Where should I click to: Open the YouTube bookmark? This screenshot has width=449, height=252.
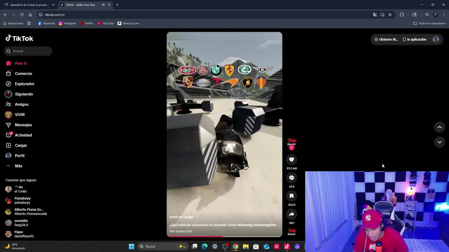[105, 23]
